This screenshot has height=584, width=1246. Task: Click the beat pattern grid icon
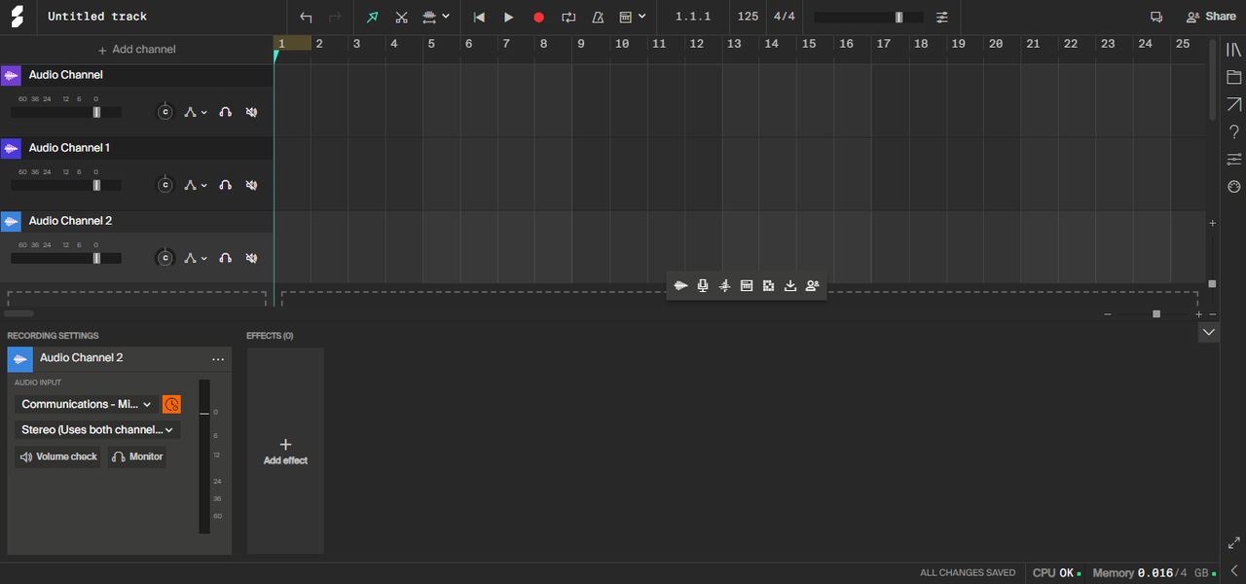tap(768, 285)
